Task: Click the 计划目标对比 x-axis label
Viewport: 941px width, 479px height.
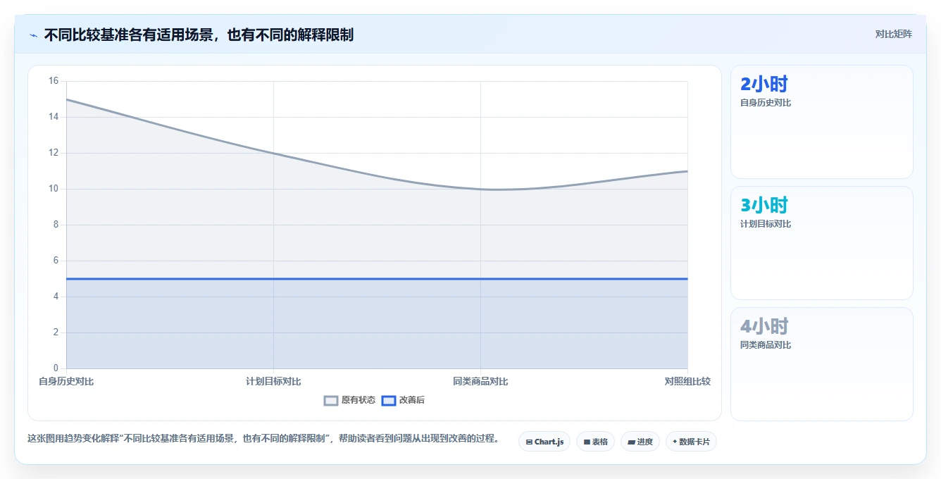Action: point(273,381)
